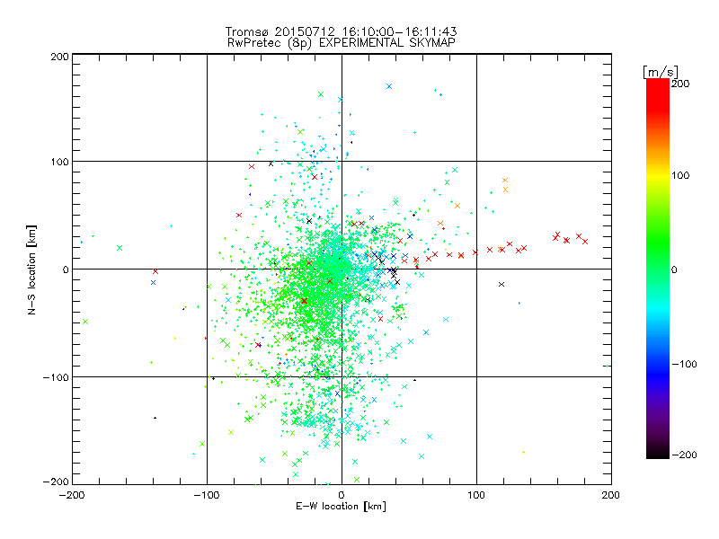Click the y-axis tick label '100'
The height and width of the screenshot is (539, 719).
point(59,162)
